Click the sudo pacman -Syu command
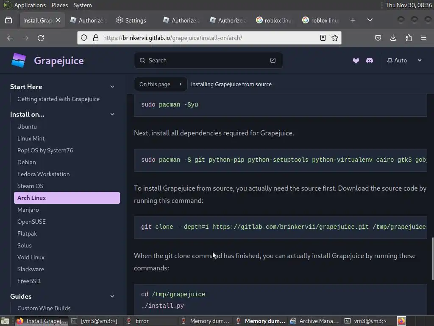This screenshot has width=434, height=326. coord(170,105)
